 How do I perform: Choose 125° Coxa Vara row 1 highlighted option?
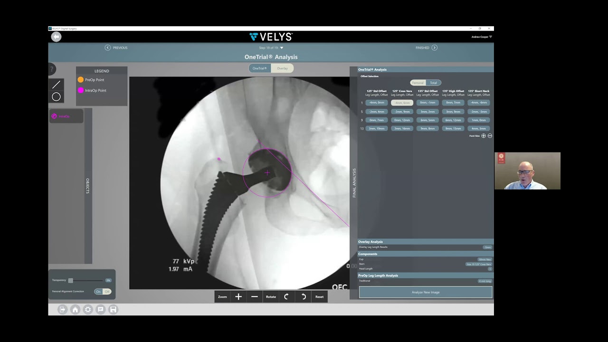click(402, 103)
